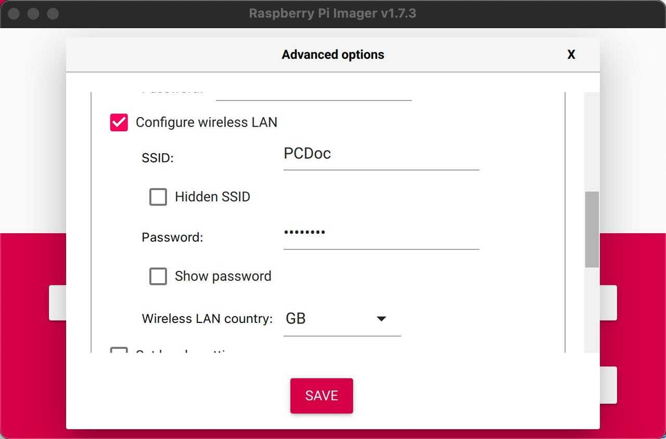Click the Raspberry Pi Imager window title
This screenshot has height=439, width=666.
(x=332, y=14)
